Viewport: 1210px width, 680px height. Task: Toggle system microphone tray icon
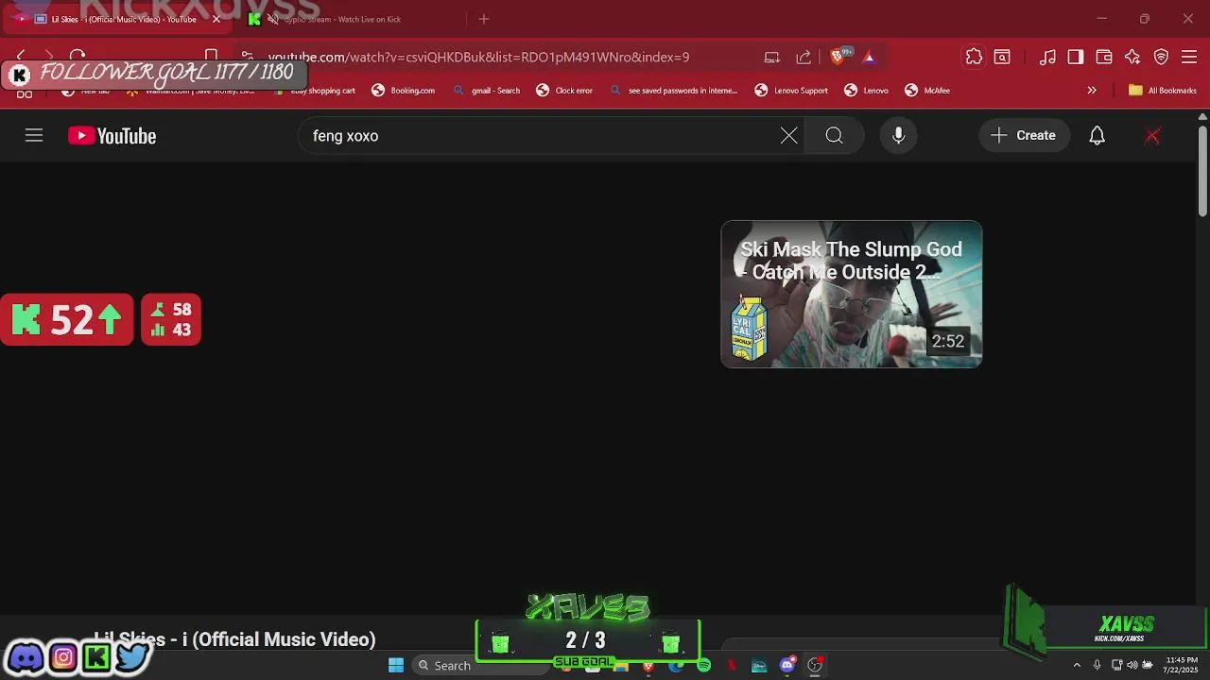pos(1097,665)
